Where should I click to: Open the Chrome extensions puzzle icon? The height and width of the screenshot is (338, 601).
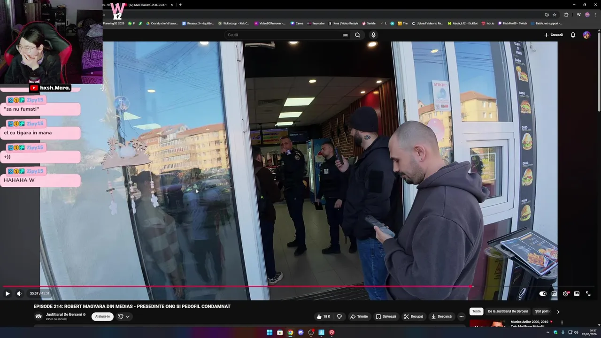566,15
